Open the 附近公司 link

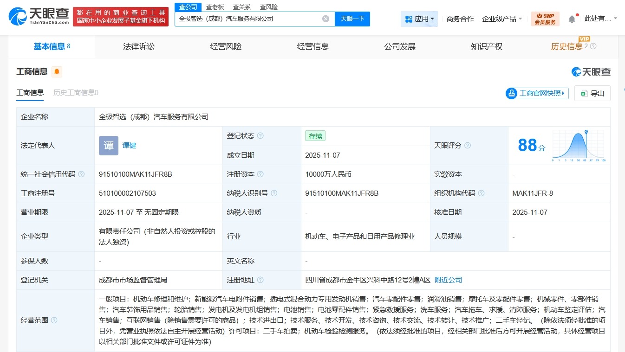click(x=449, y=280)
